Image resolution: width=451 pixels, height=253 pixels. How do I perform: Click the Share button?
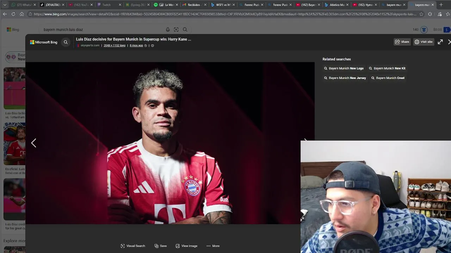402,42
